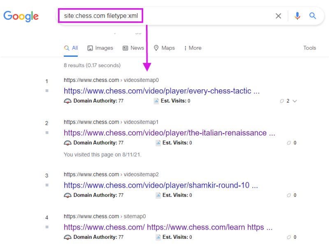Click 'Domain Authority: 77' on result 3
The height and width of the screenshot is (247, 329).
[x=98, y=195]
